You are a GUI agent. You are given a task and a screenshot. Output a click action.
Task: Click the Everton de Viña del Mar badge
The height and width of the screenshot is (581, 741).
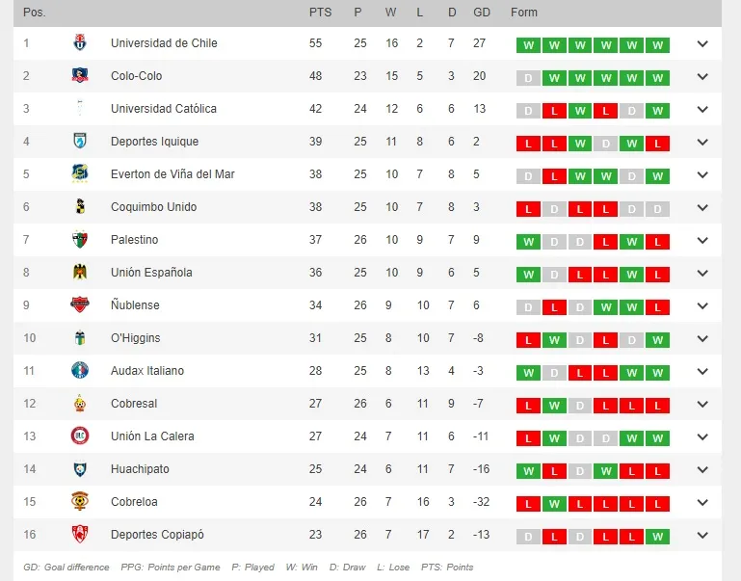pyautogui.click(x=80, y=174)
